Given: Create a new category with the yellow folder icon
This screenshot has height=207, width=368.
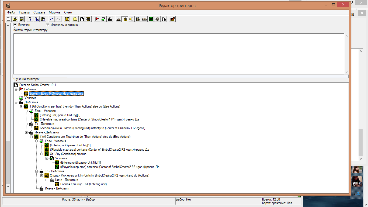Looking at the screenshot, I should coord(75,19).
